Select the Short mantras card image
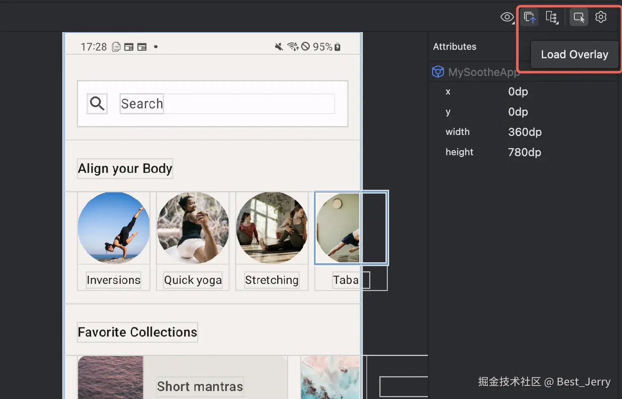Viewport: 622px width, 399px height. tap(111, 377)
